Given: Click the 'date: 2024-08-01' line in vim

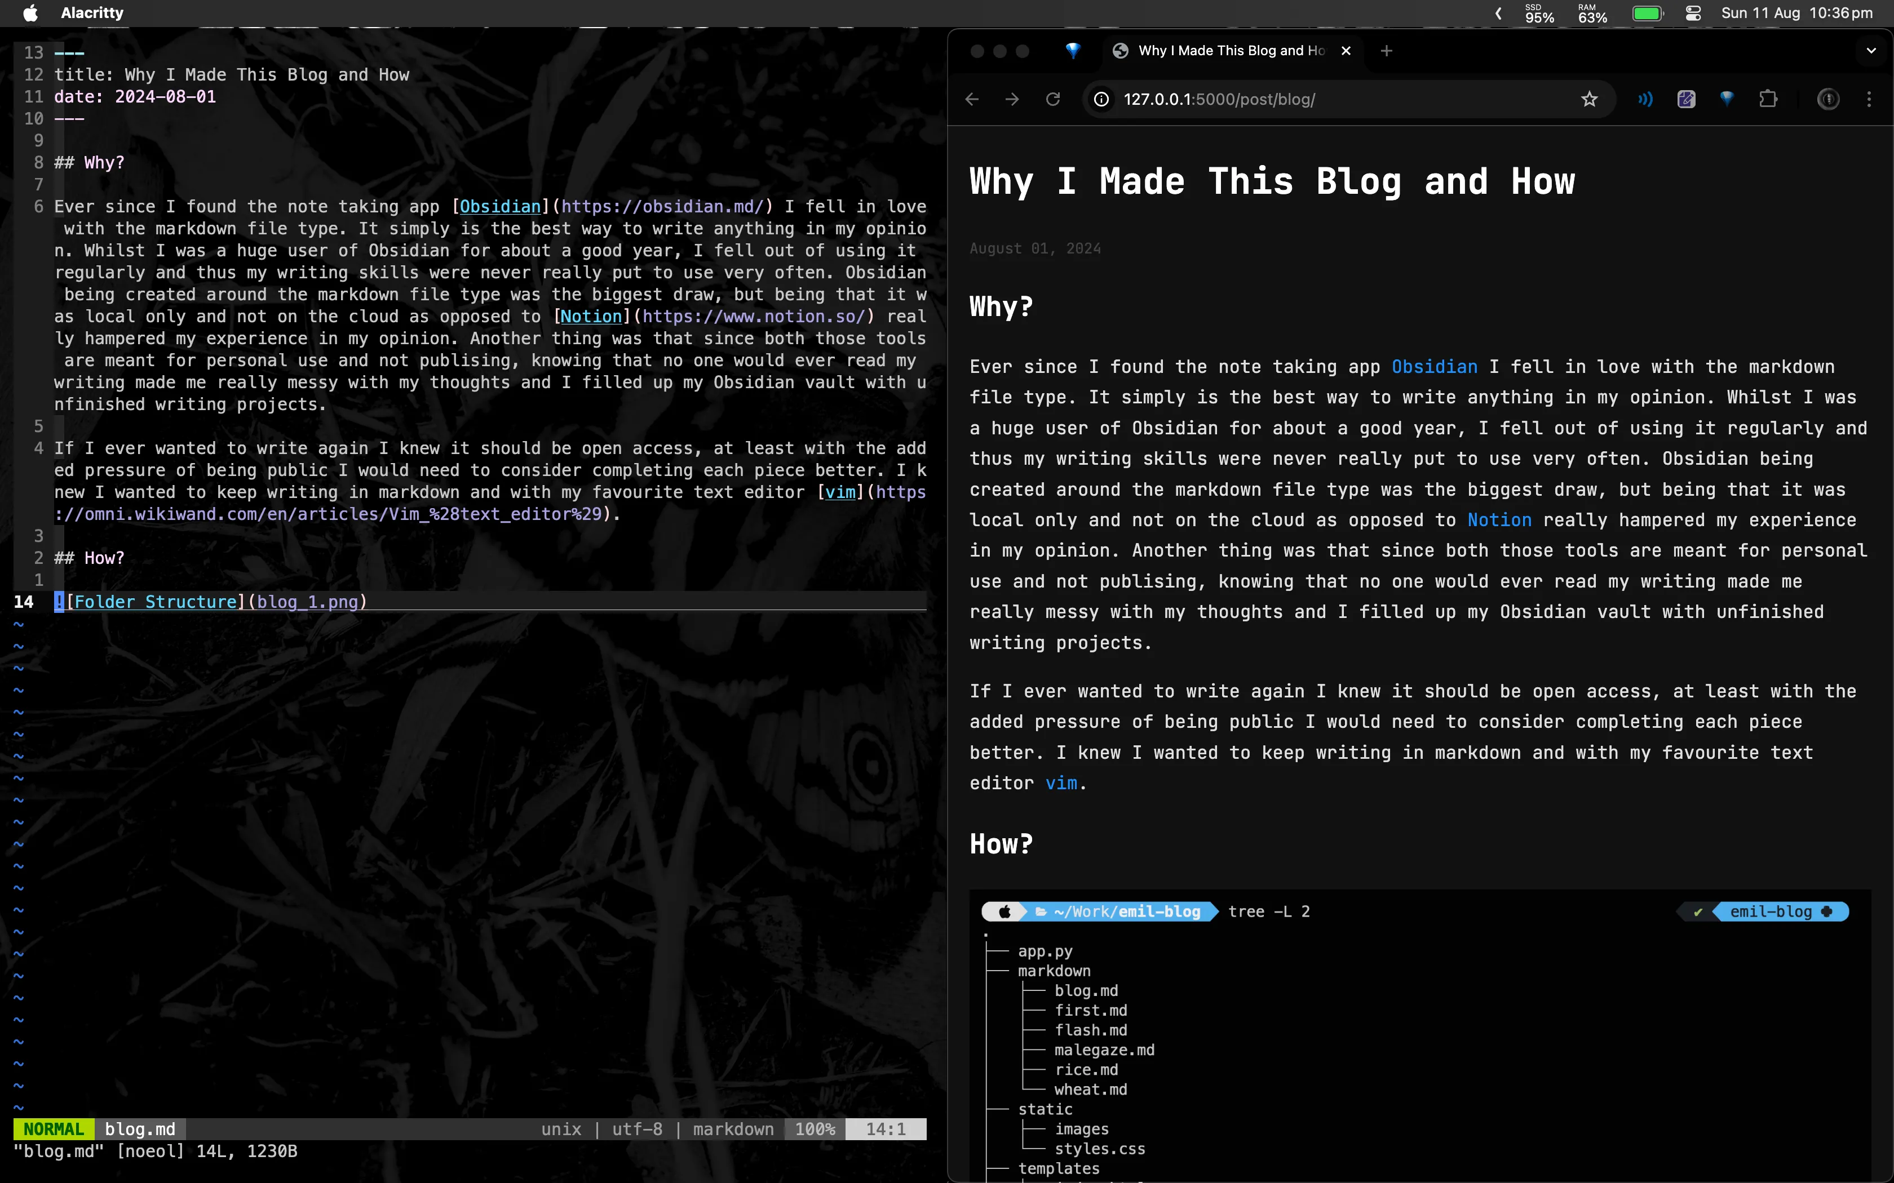Looking at the screenshot, I should [x=135, y=97].
